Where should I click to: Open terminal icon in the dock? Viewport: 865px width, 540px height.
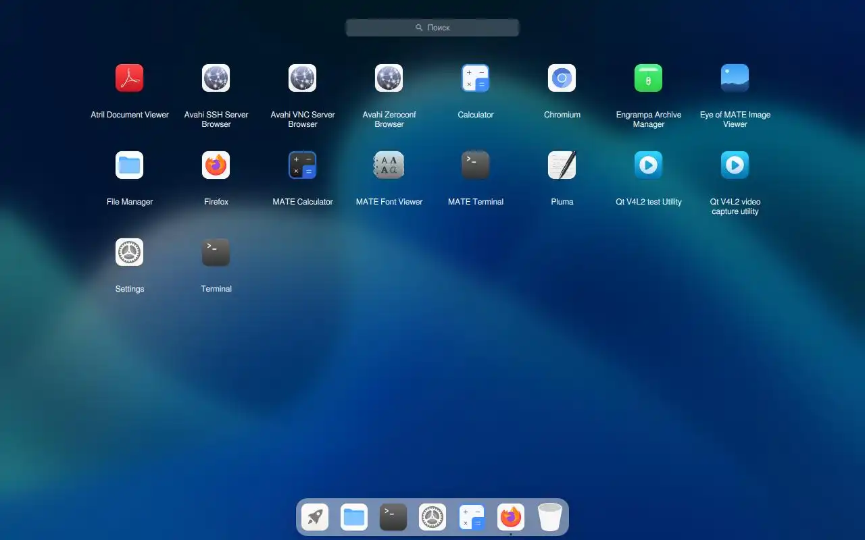click(393, 518)
